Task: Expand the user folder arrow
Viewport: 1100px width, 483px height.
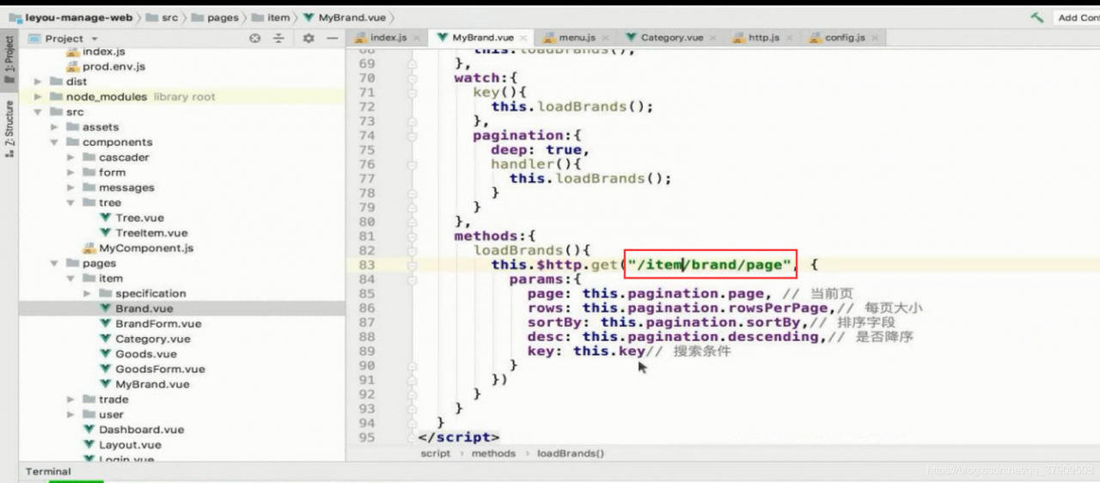Action: coord(70,414)
